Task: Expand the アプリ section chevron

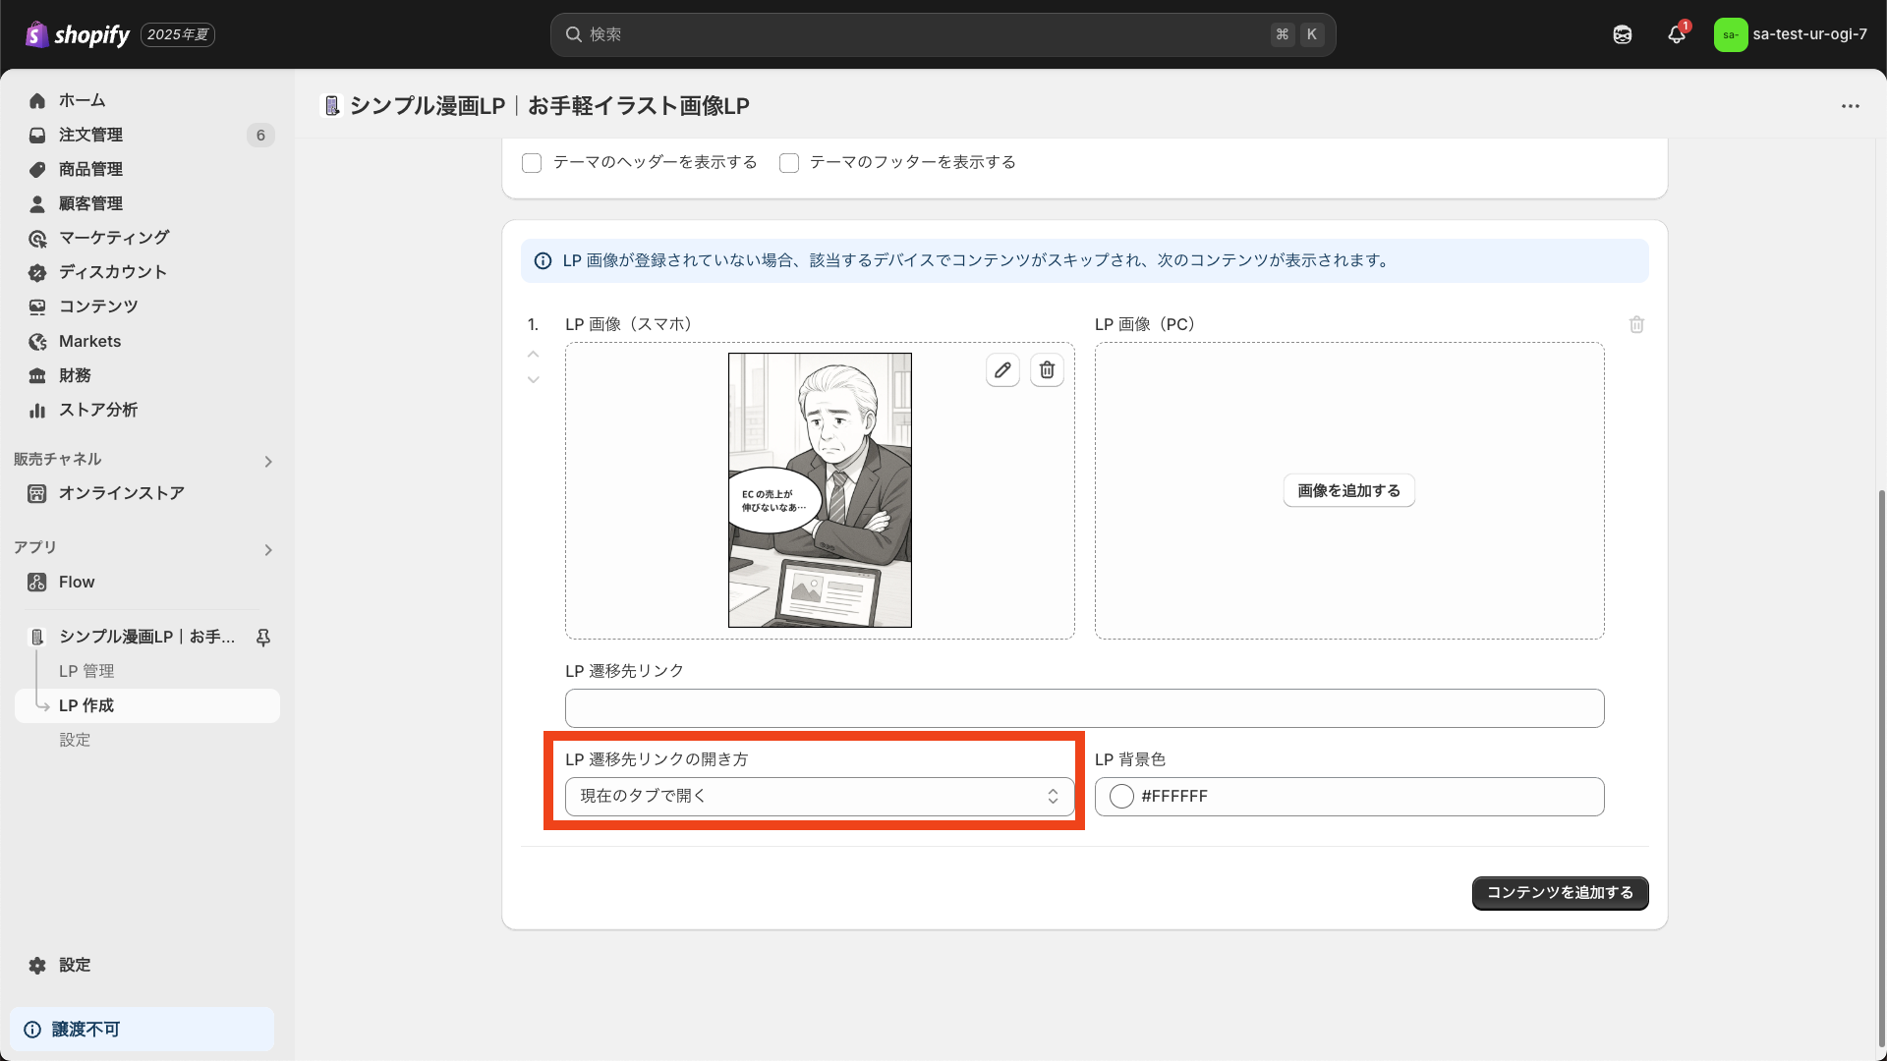Action: click(x=268, y=550)
